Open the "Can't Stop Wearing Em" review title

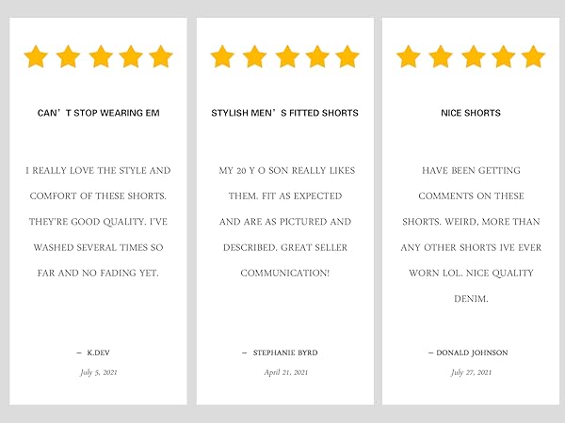click(98, 113)
